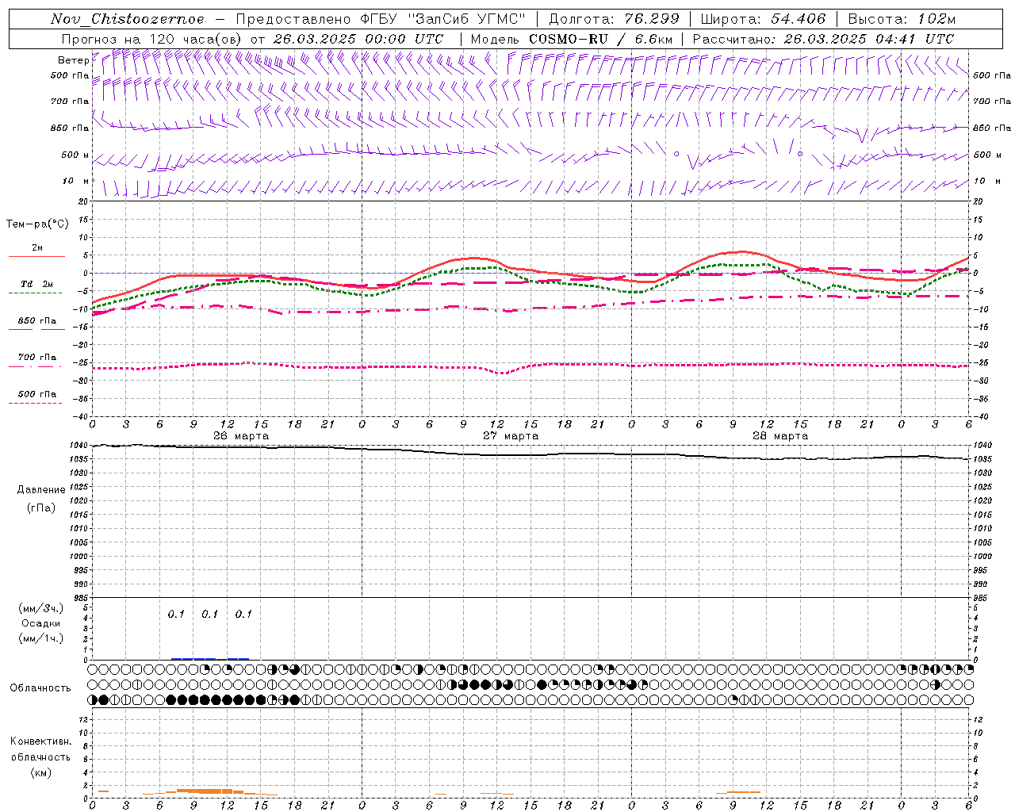Click the 28 марта date label
1015x812 pixels.
[x=780, y=436]
